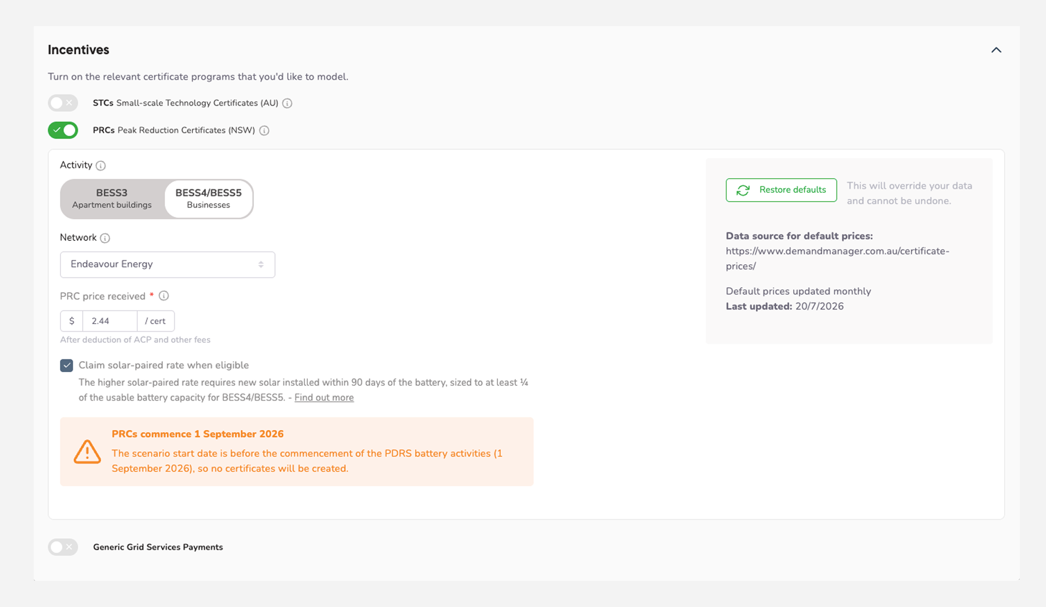Click the info icon beside PRCs Peak Reduction Certificates

[x=264, y=131]
